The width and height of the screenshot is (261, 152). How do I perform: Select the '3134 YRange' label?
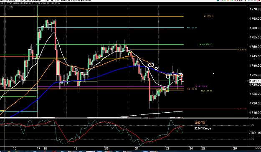[203, 128]
